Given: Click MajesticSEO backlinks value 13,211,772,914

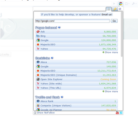Looking at the screenshot, I should pos(107,71).
